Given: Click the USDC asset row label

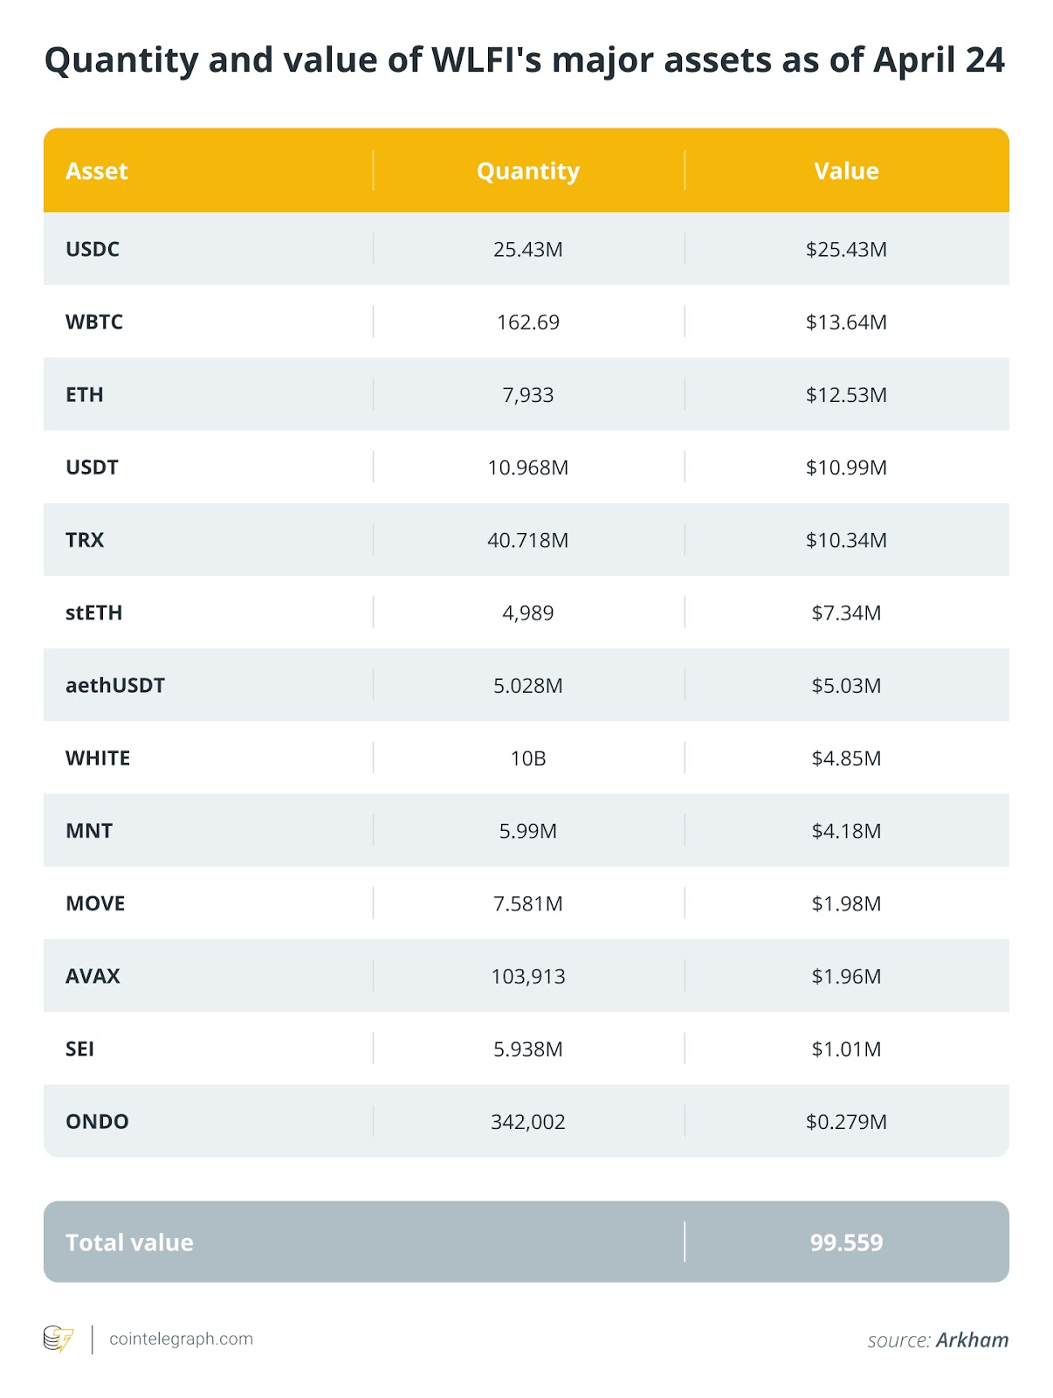Looking at the screenshot, I should 93,249.
